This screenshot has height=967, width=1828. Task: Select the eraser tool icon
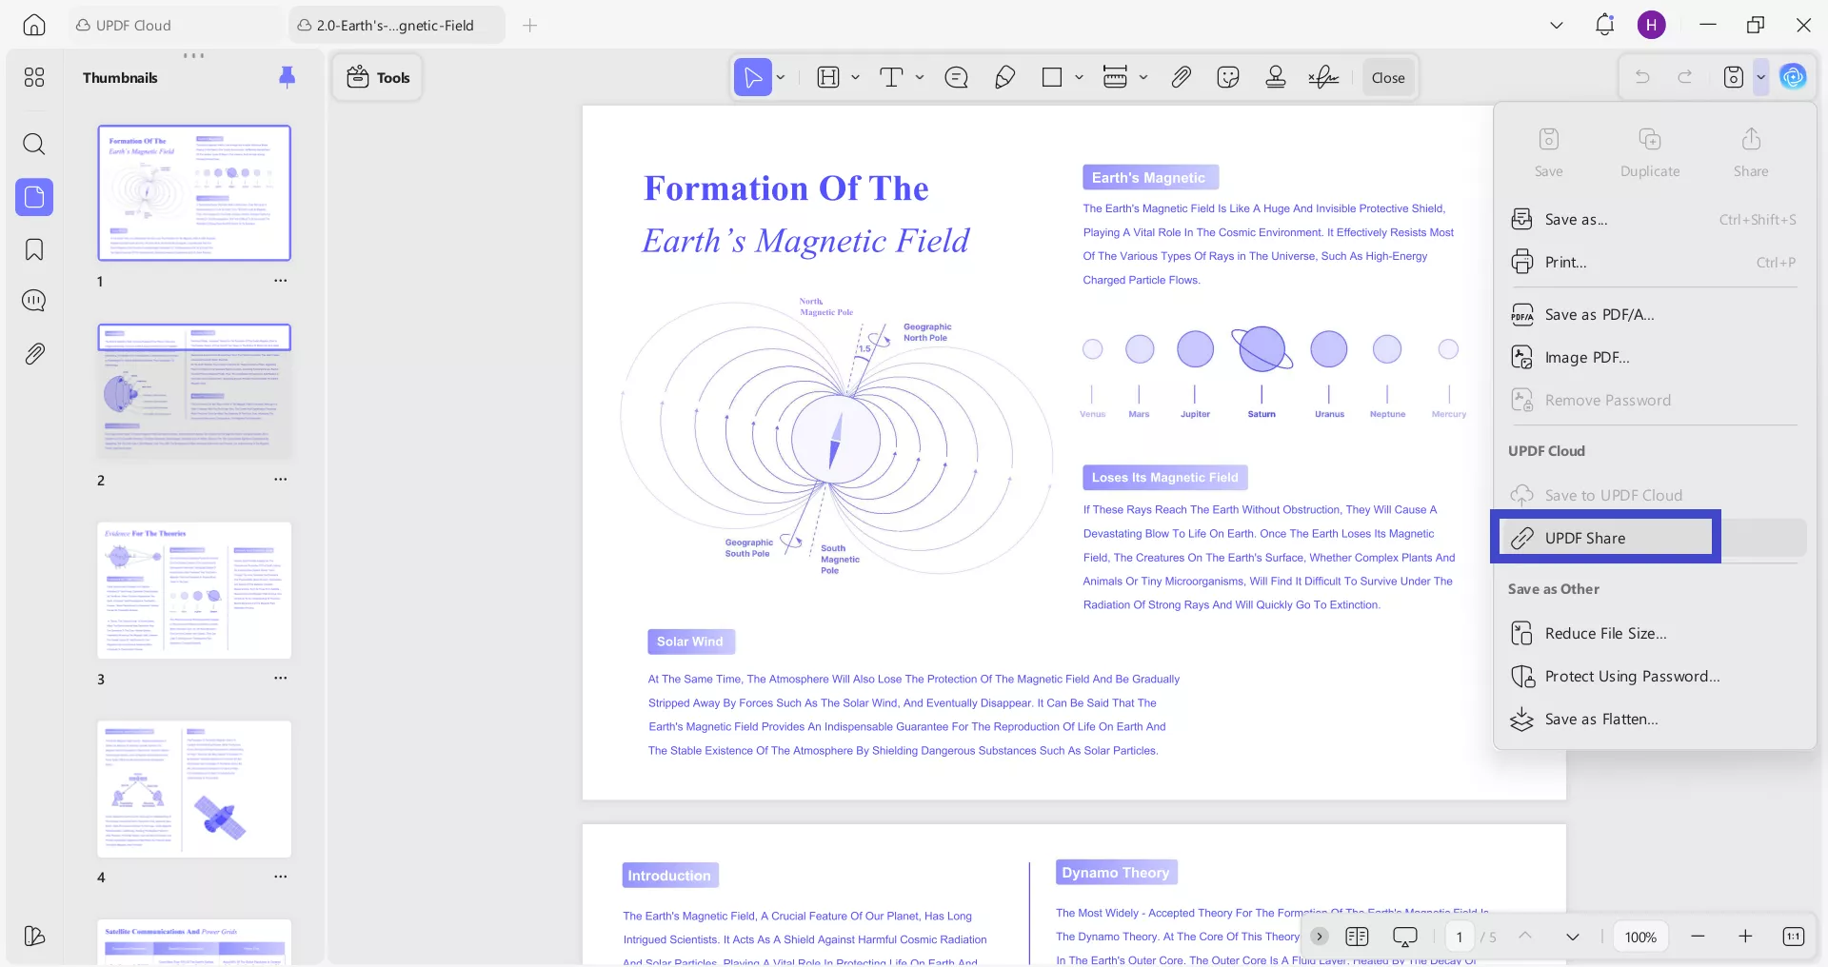[x=1004, y=77]
